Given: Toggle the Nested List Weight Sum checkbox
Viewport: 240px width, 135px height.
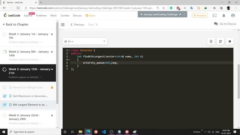Looking at the screenshot, I should coord(4,87).
